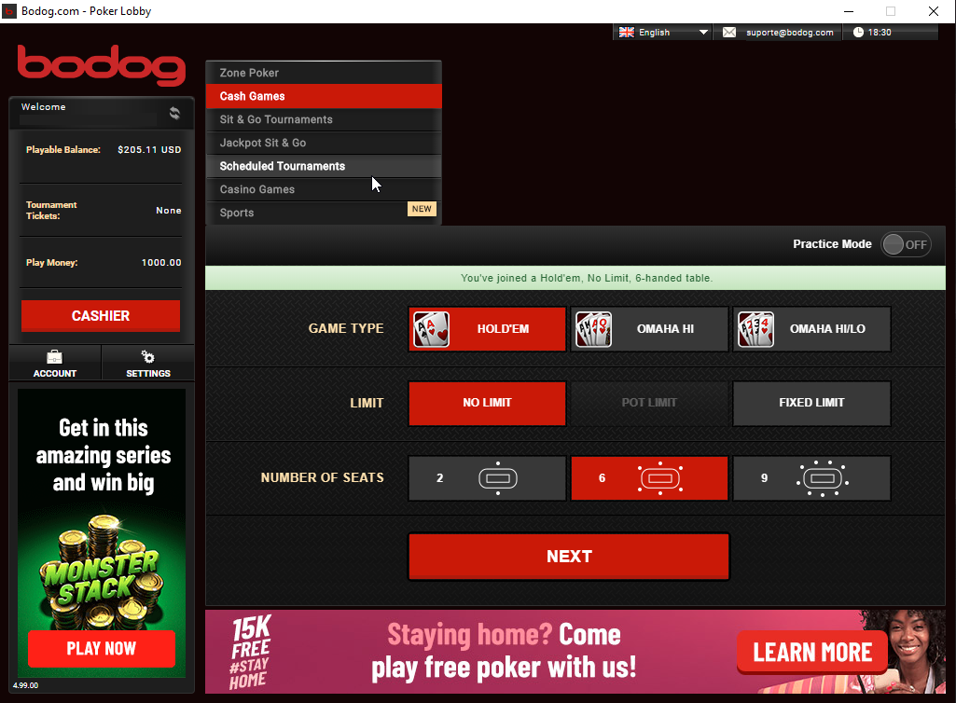Click the envelope support email icon
Screen dimensions: 956x703
coord(729,33)
